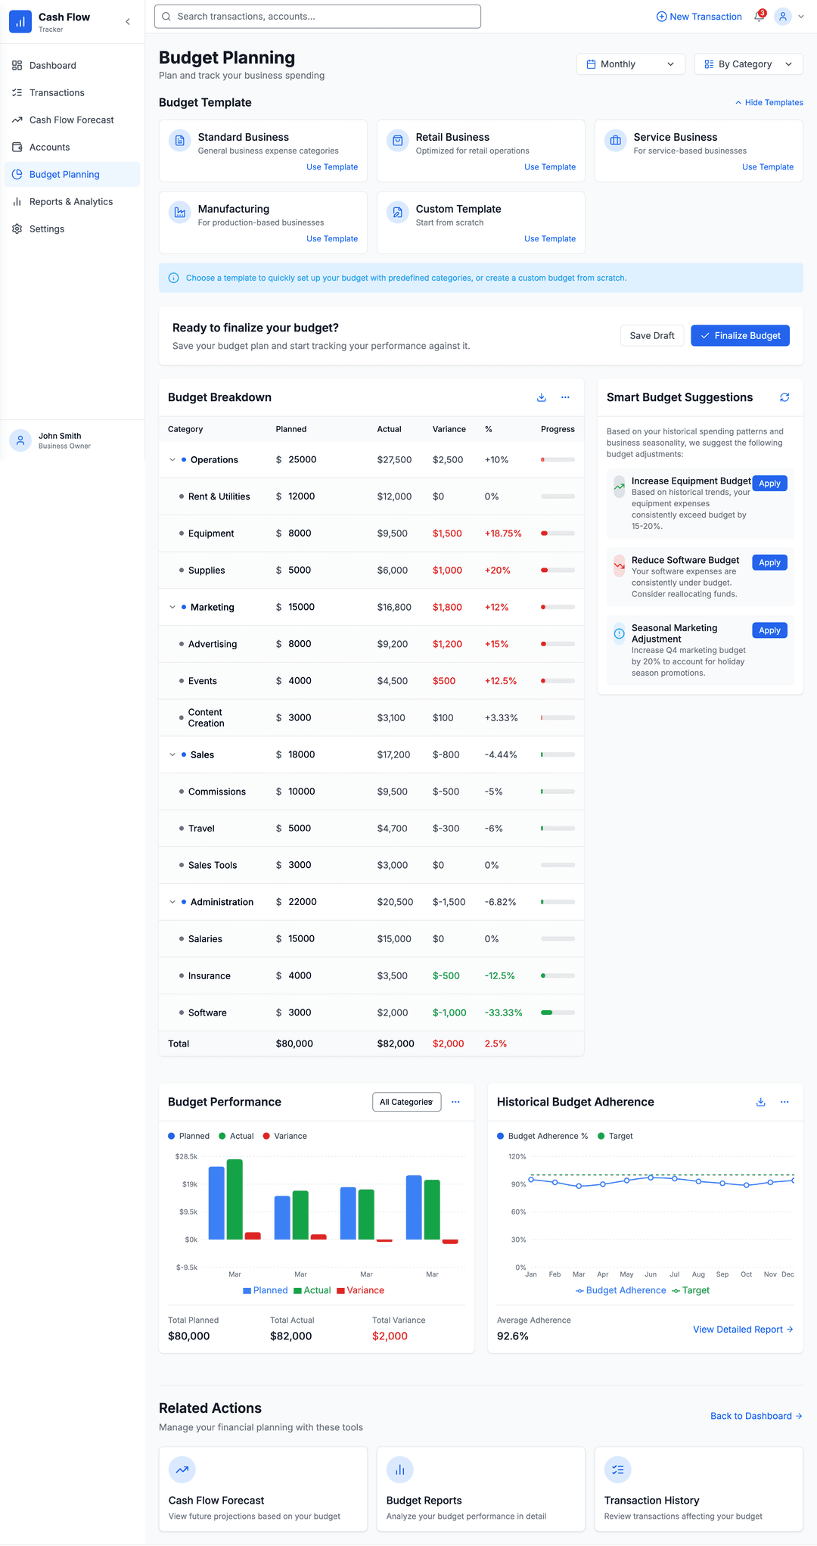Open the All Categories filter dropdown

point(407,1102)
